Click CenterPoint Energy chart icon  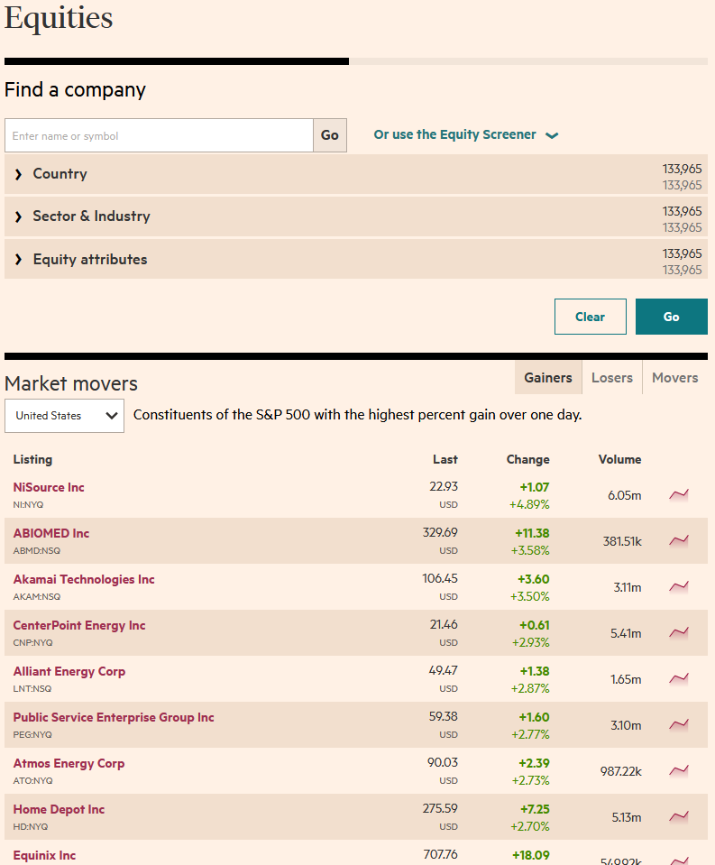point(678,632)
